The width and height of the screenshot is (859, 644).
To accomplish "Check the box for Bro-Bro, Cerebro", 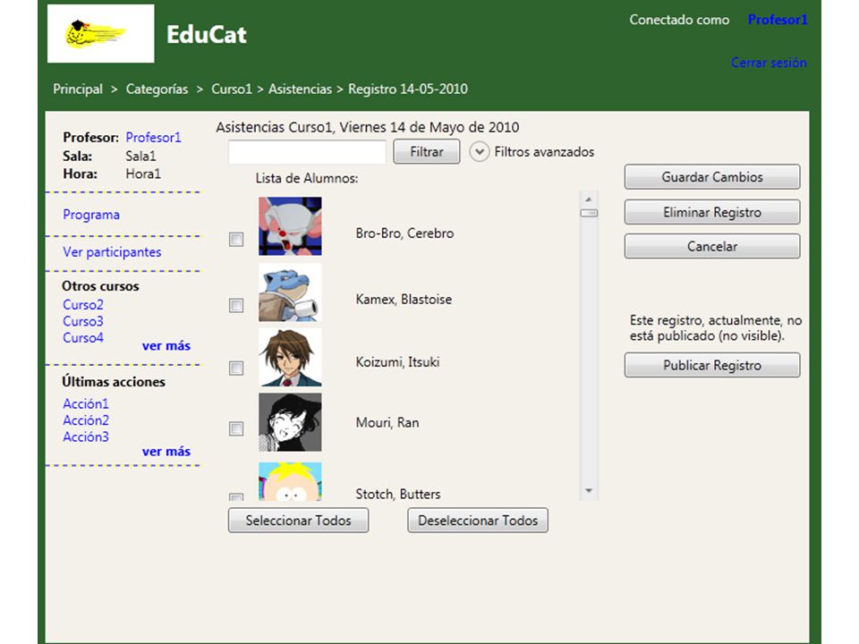I will (x=236, y=240).
